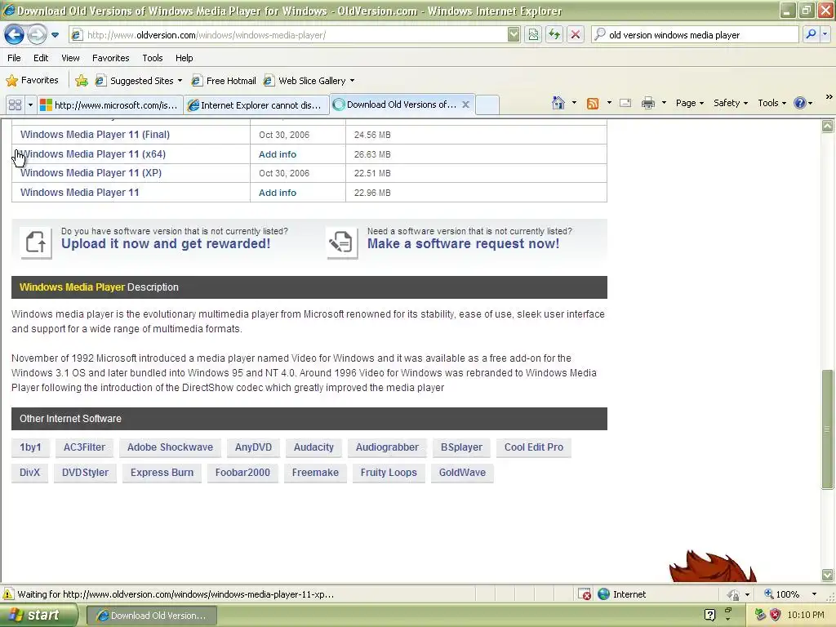Click the GoldWave software button
836x627 pixels.
click(462, 473)
